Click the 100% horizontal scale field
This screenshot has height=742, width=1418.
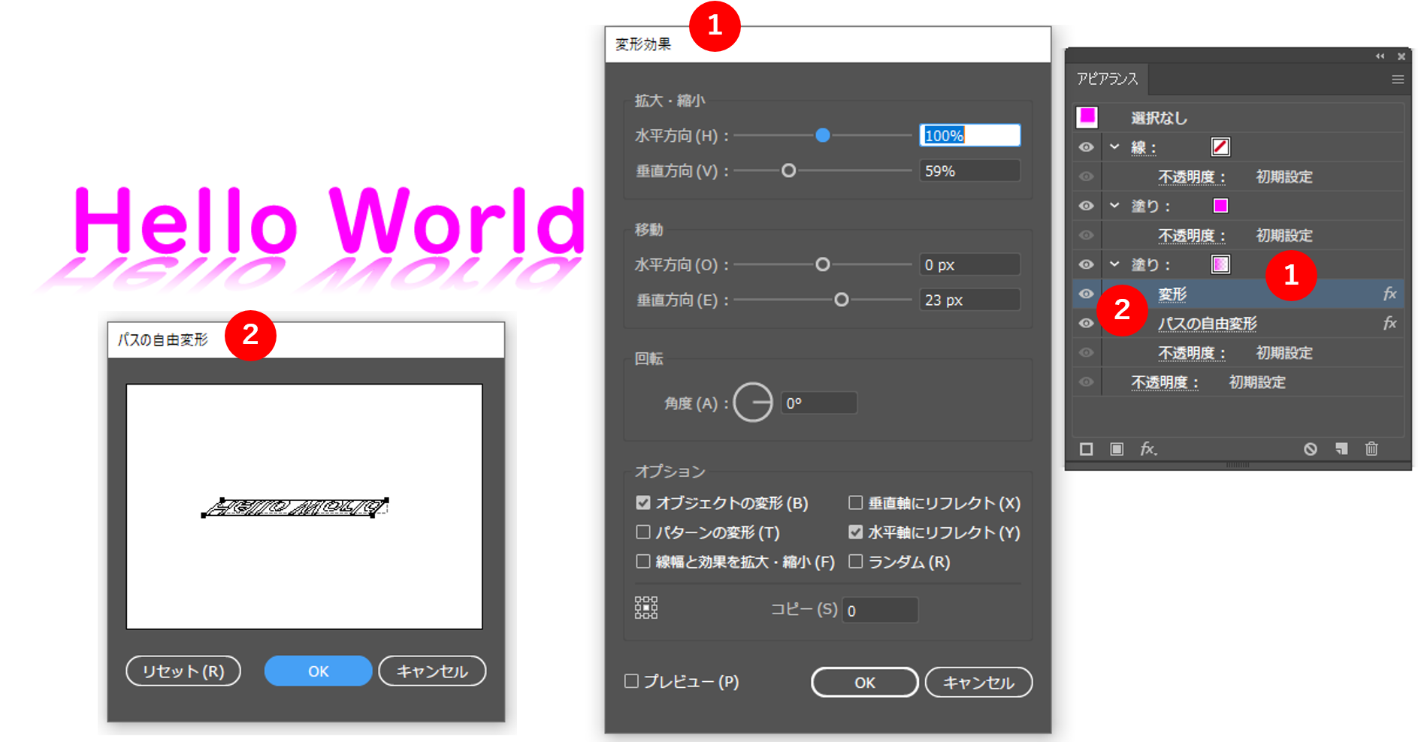pos(969,135)
